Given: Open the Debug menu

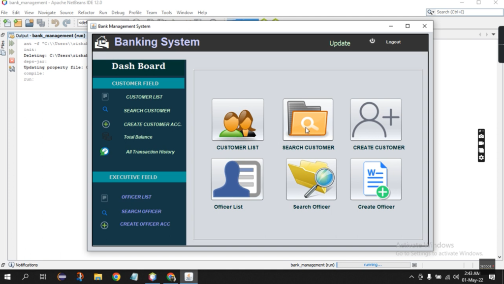Looking at the screenshot, I should pos(118,12).
